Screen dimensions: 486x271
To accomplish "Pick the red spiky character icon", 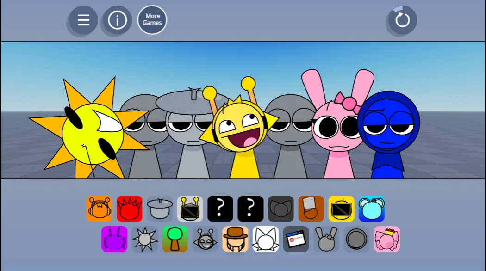I will tap(130, 209).
